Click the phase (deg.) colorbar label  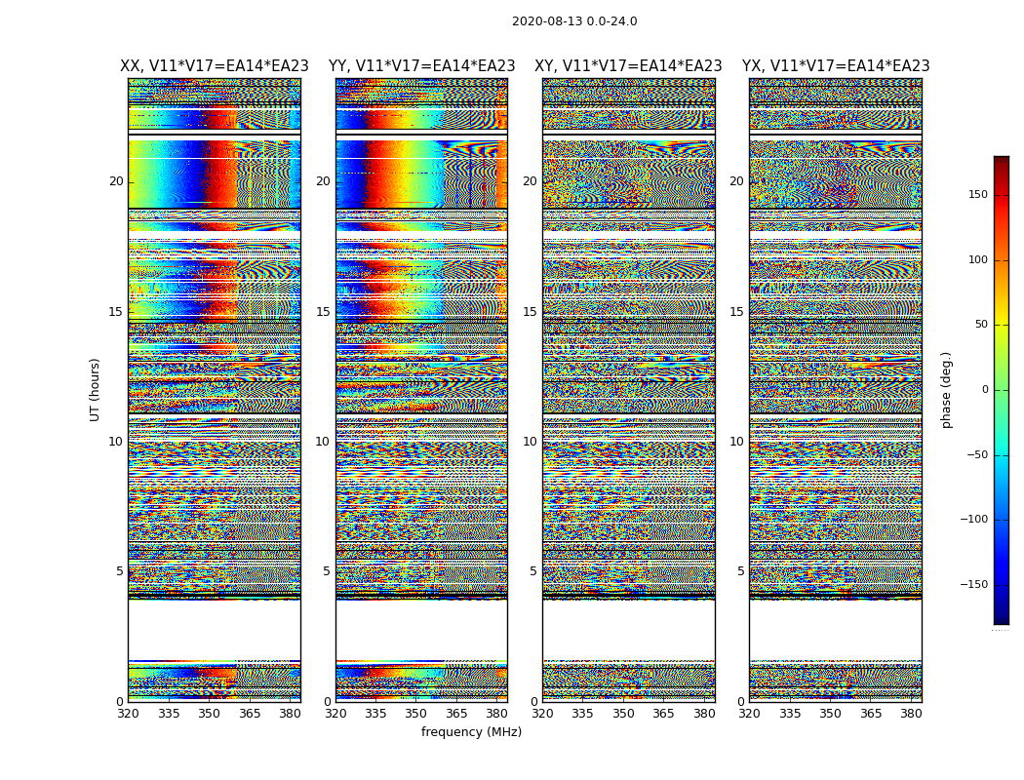(946, 390)
